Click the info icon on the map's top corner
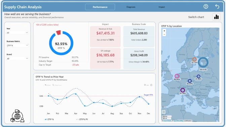Image resolution: width=226 pixels, height=127 pixels. point(217,30)
